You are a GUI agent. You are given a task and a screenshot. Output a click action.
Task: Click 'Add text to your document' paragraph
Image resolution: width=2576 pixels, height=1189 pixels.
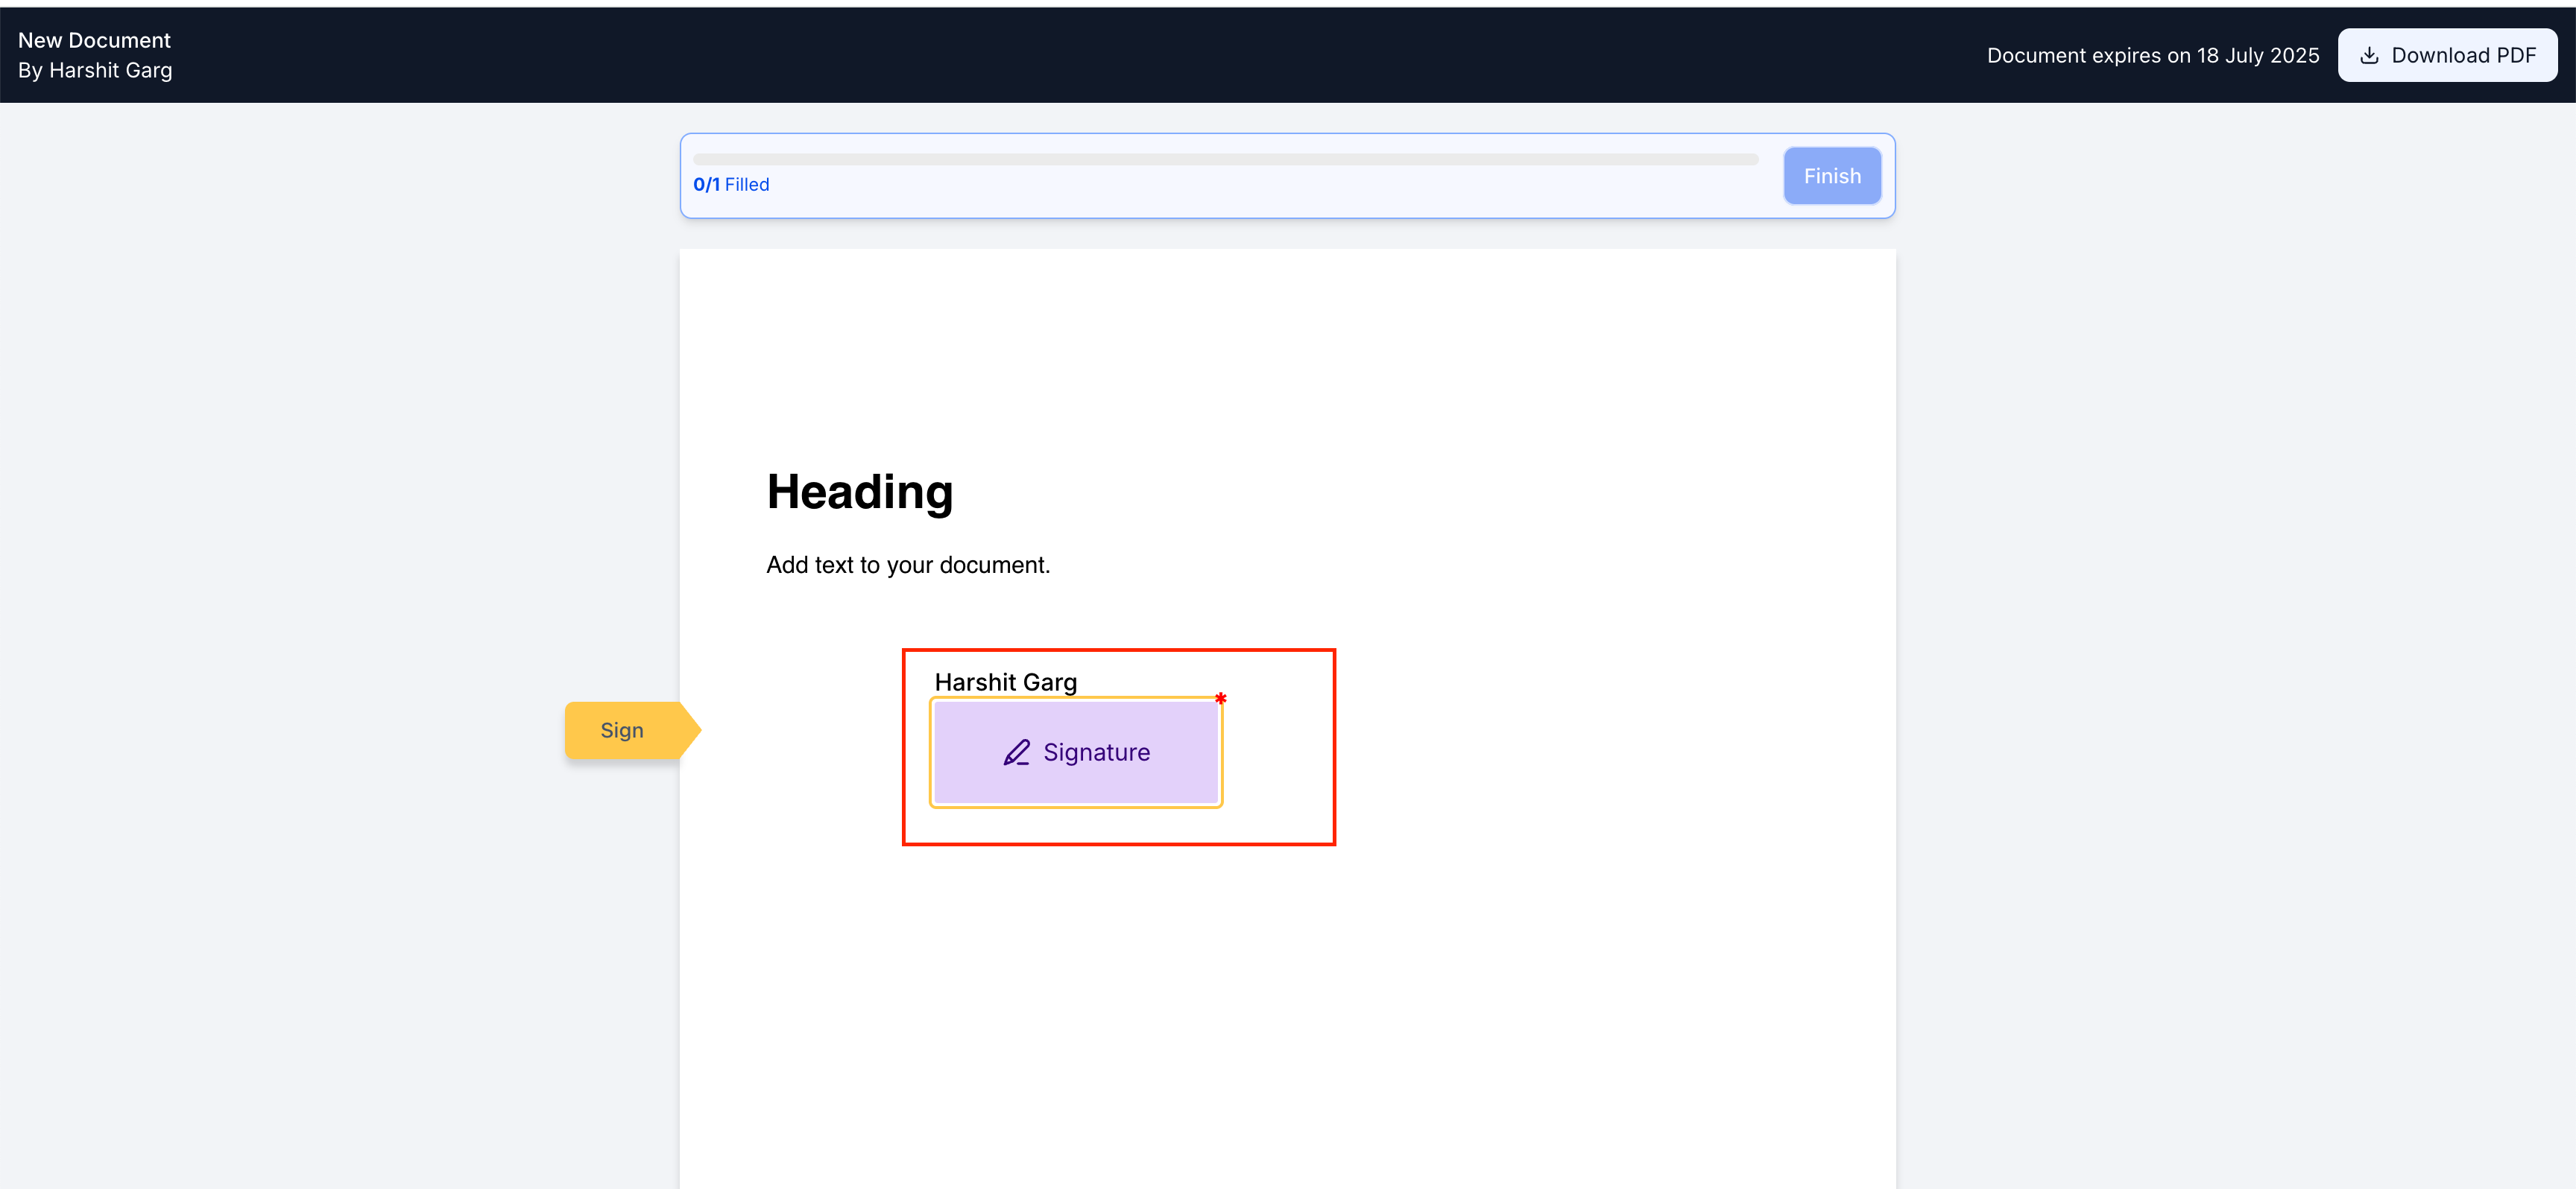point(907,565)
